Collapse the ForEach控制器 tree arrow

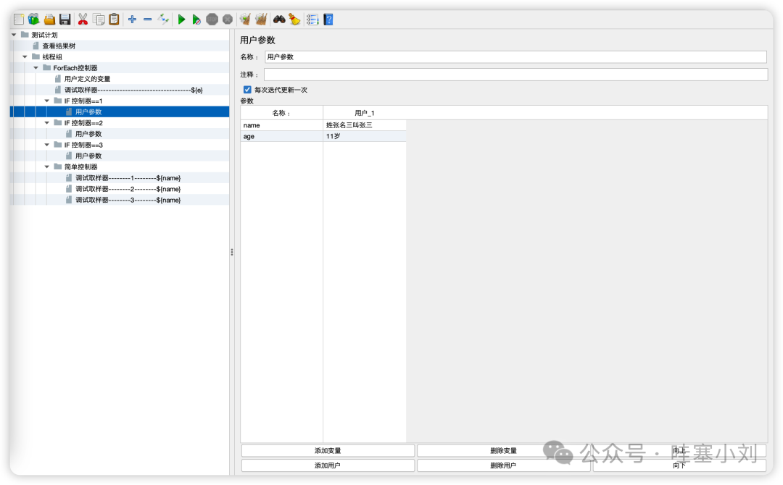(x=36, y=68)
